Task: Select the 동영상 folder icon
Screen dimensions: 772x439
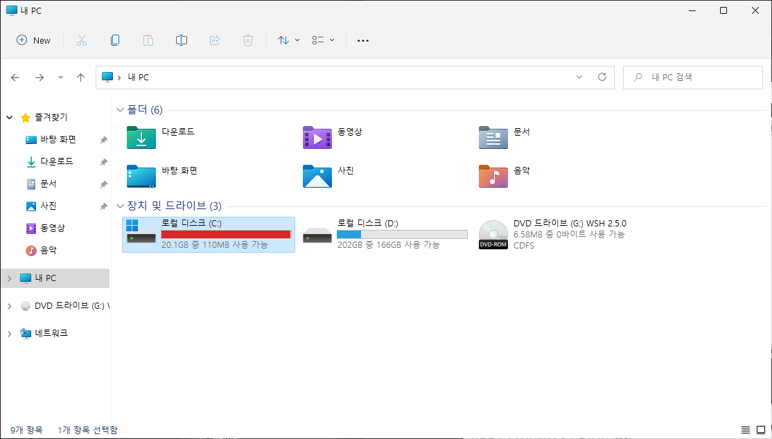Action: click(317, 137)
